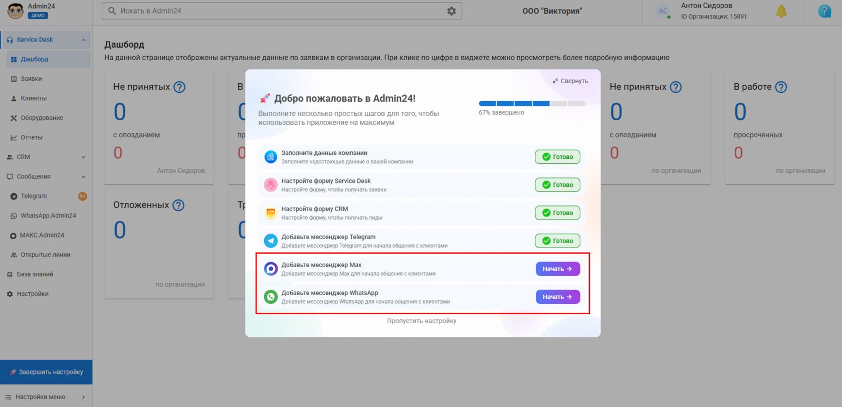Screen dimensions: 842x407
Task: Click the CRM form step icon
Action: pos(271,213)
